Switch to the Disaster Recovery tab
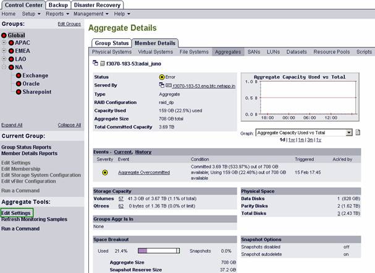This screenshot has width=375, height=273. point(96,4)
